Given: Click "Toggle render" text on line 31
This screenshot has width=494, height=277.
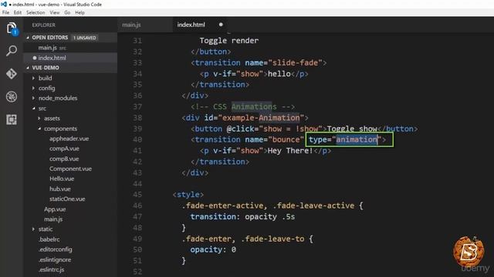Looking at the screenshot, I should 229,41.
